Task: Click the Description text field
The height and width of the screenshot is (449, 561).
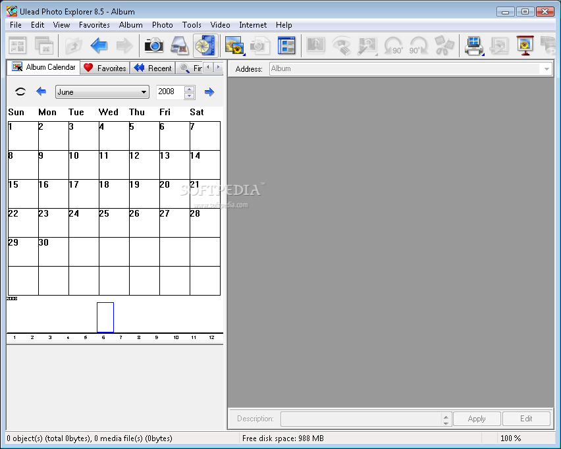Action: pos(361,419)
